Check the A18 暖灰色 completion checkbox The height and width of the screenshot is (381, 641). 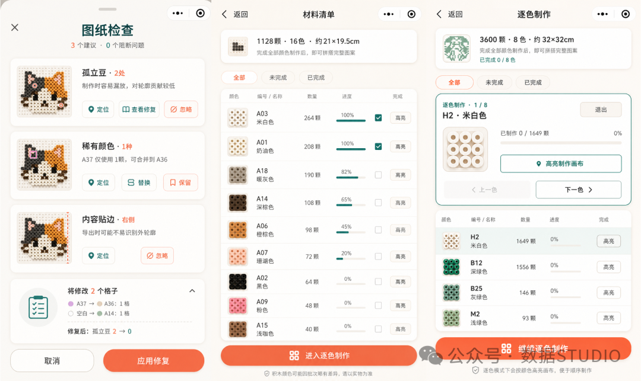tap(378, 175)
